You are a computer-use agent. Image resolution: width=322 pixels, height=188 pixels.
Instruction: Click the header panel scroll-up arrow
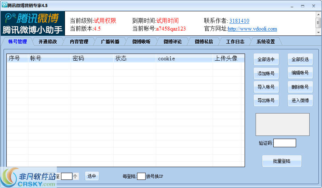click(x=318, y=15)
